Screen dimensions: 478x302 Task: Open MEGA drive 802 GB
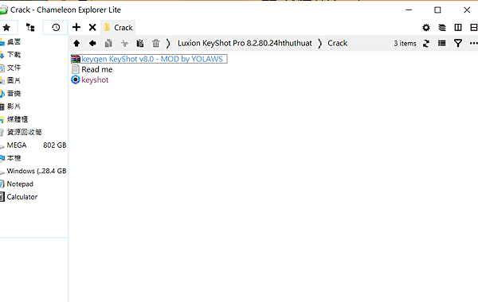click(x=33, y=145)
